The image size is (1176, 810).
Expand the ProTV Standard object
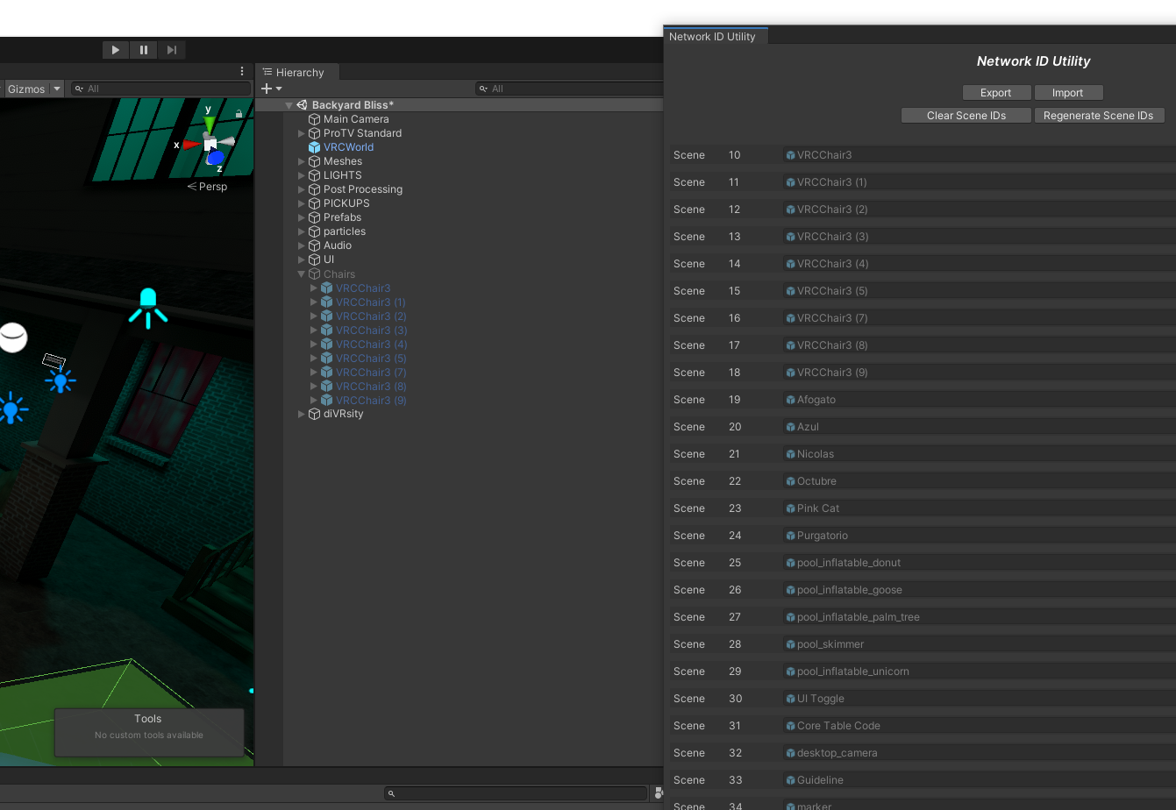[302, 133]
